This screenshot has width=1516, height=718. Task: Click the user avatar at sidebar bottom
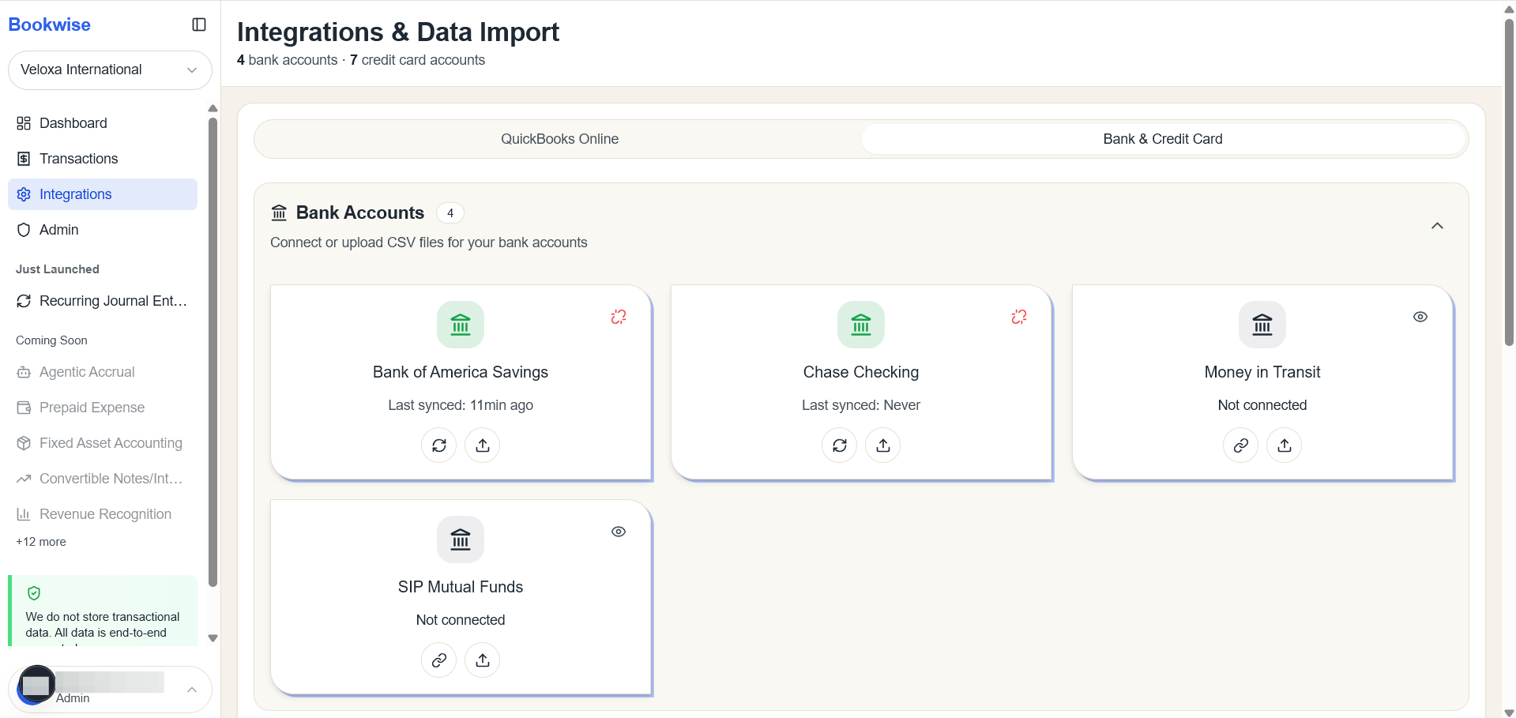pyautogui.click(x=36, y=685)
